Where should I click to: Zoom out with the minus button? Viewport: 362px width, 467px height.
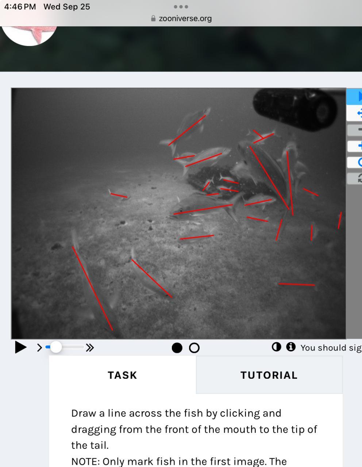point(354,130)
